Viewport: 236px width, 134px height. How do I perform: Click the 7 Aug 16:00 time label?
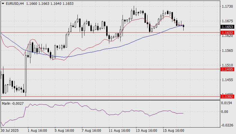pos(91,130)
